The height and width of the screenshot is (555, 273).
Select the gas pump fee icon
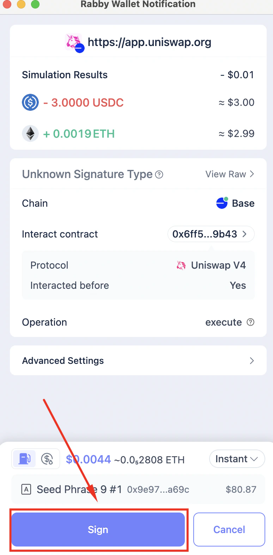[24, 458]
